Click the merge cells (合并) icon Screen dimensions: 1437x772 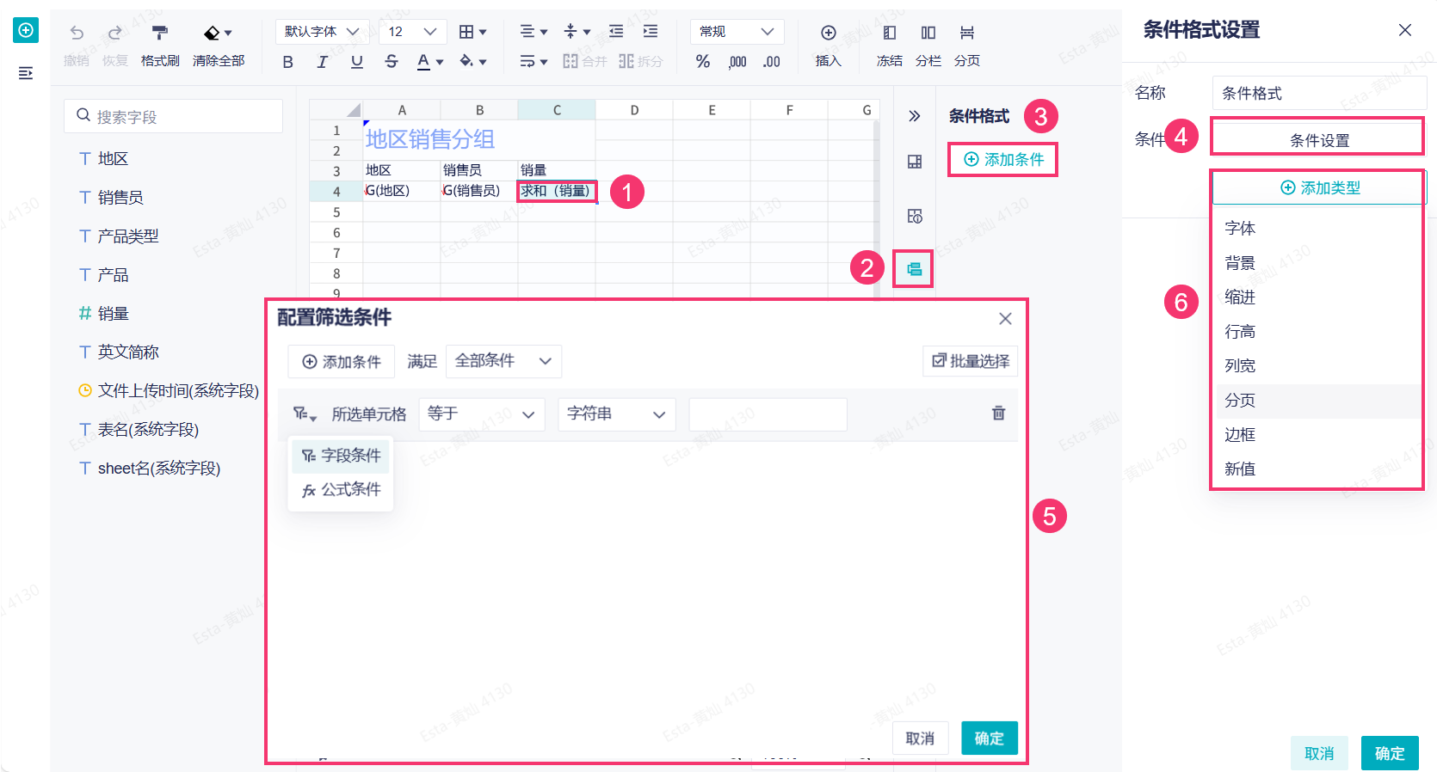570,62
